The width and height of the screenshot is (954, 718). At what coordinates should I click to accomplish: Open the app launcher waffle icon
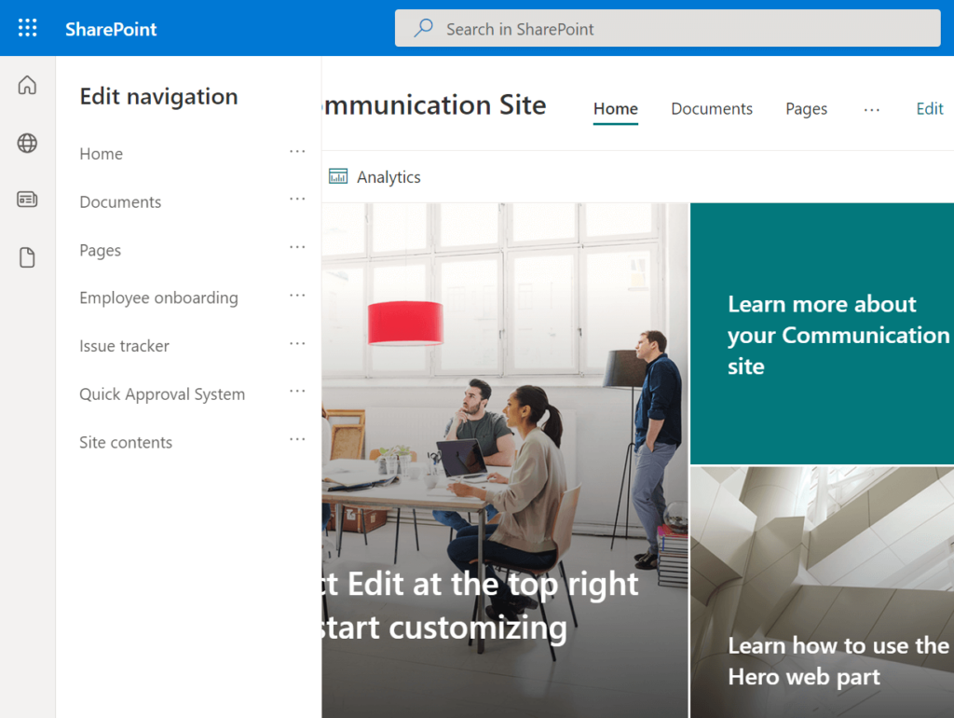(x=27, y=28)
